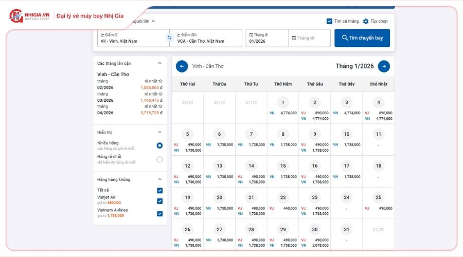Viewport: 463px width, 257px height.
Task: Select the 02/2026 cheapest price link
Action: [x=151, y=87]
